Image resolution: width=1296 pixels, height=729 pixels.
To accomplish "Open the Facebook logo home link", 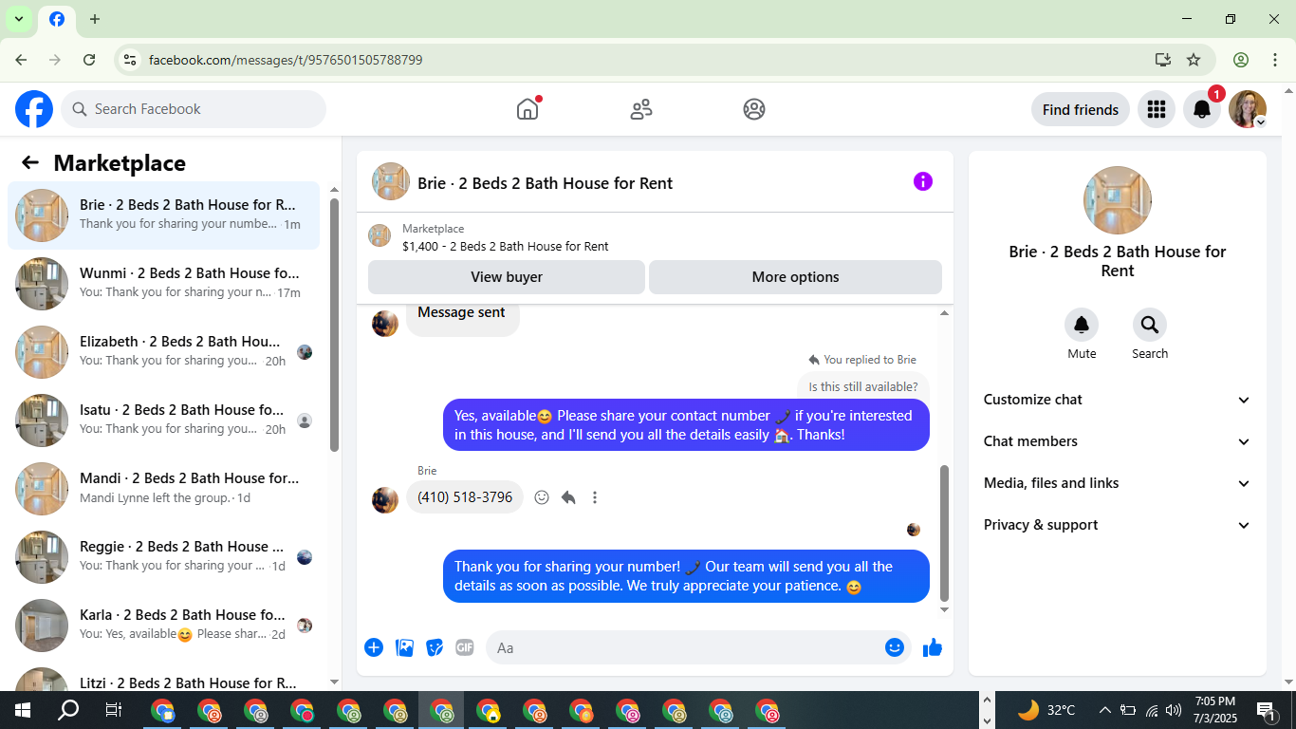I will 34,109.
